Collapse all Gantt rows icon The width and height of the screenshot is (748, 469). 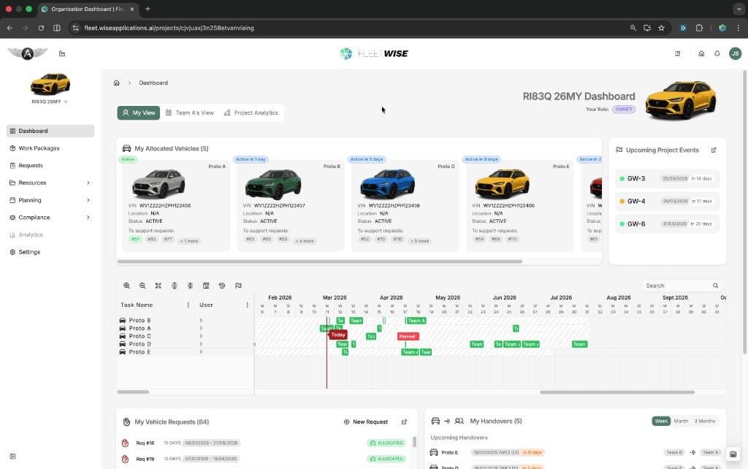click(190, 286)
